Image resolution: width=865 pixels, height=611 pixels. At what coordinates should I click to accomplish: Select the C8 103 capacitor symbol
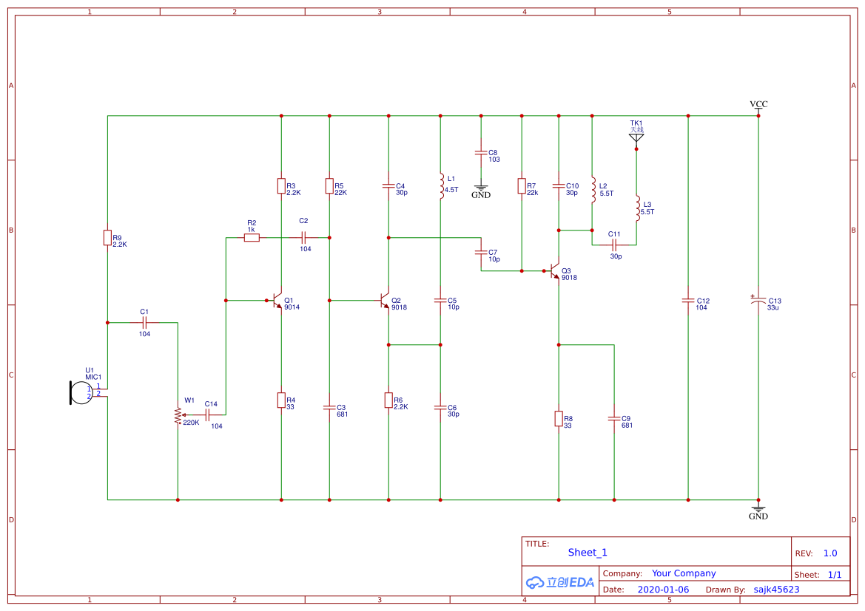481,153
